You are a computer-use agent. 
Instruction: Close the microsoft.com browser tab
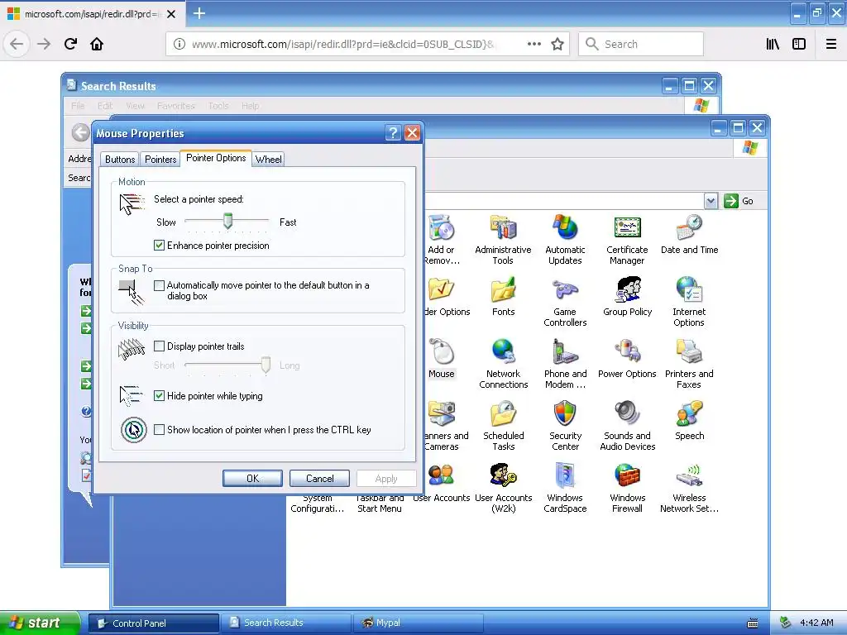pos(171,14)
